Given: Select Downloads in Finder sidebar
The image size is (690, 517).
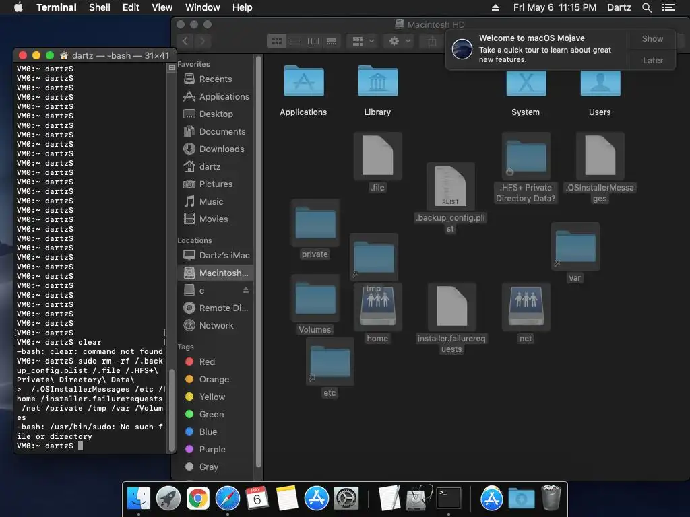Looking at the screenshot, I should click(x=215, y=149).
